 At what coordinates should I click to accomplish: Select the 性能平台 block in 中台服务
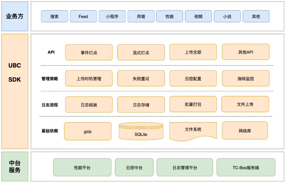coord(82,167)
